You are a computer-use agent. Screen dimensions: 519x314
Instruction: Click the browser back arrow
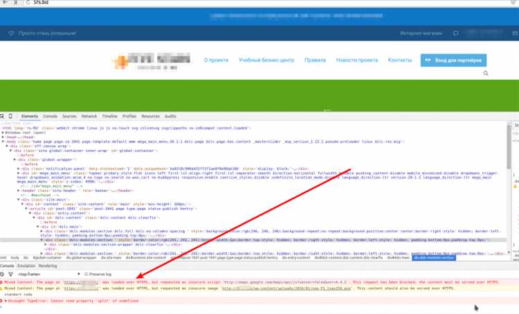[x=5, y=2]
